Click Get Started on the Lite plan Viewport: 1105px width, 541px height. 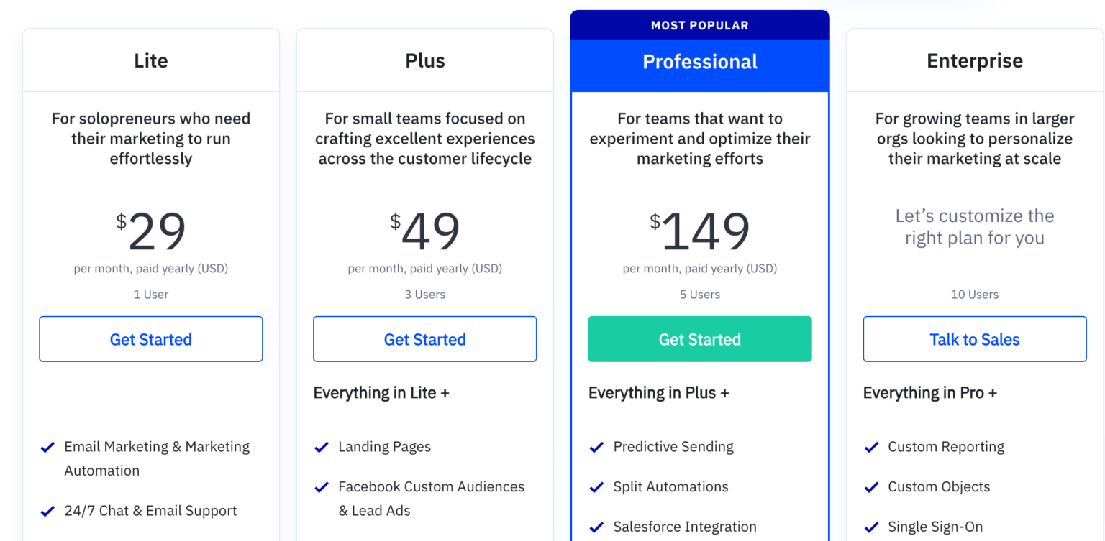150,338
